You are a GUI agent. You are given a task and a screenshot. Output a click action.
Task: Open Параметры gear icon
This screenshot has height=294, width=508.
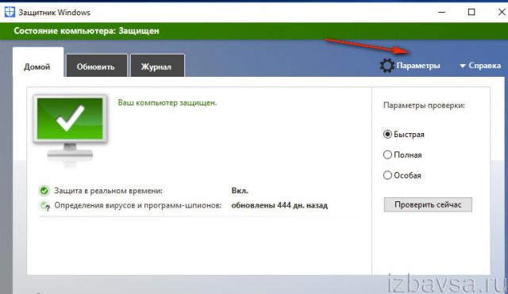387,65
